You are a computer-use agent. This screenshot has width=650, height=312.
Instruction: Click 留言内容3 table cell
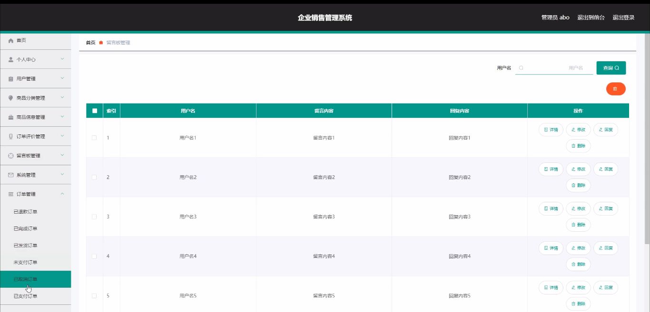coord(324,217)
